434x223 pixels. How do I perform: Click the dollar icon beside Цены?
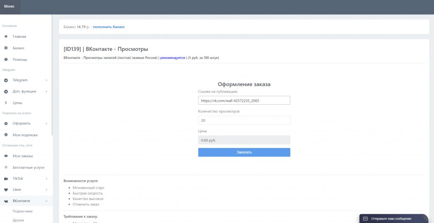click(6, 103)
